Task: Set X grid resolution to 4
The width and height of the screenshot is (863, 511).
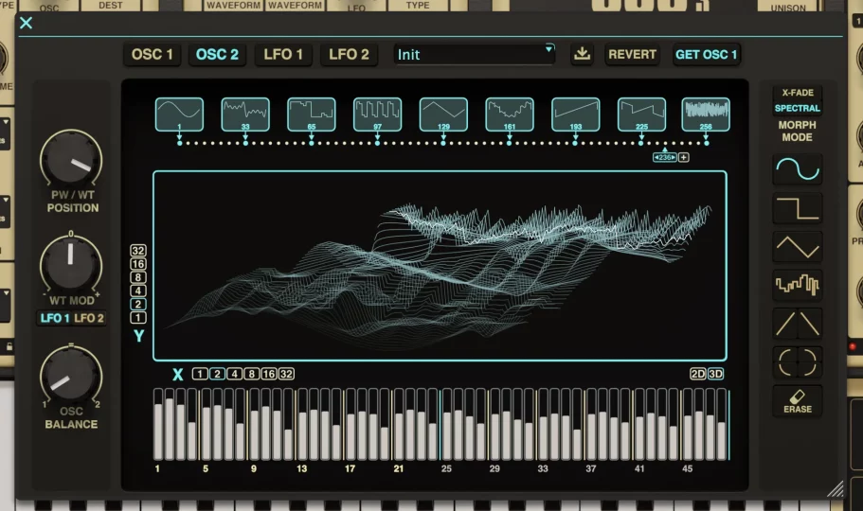Action: tap(235, 374)
